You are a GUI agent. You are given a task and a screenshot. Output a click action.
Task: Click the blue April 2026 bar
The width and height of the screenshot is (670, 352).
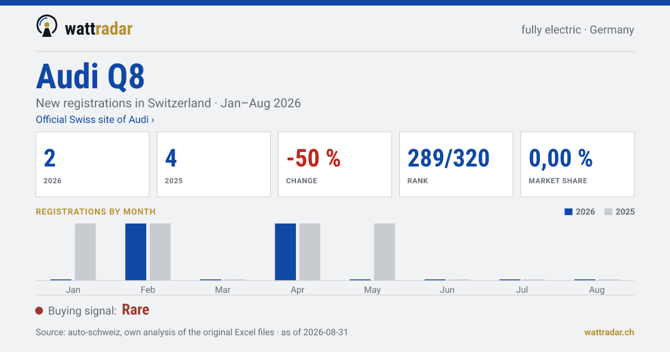click(x=285, y=252)
